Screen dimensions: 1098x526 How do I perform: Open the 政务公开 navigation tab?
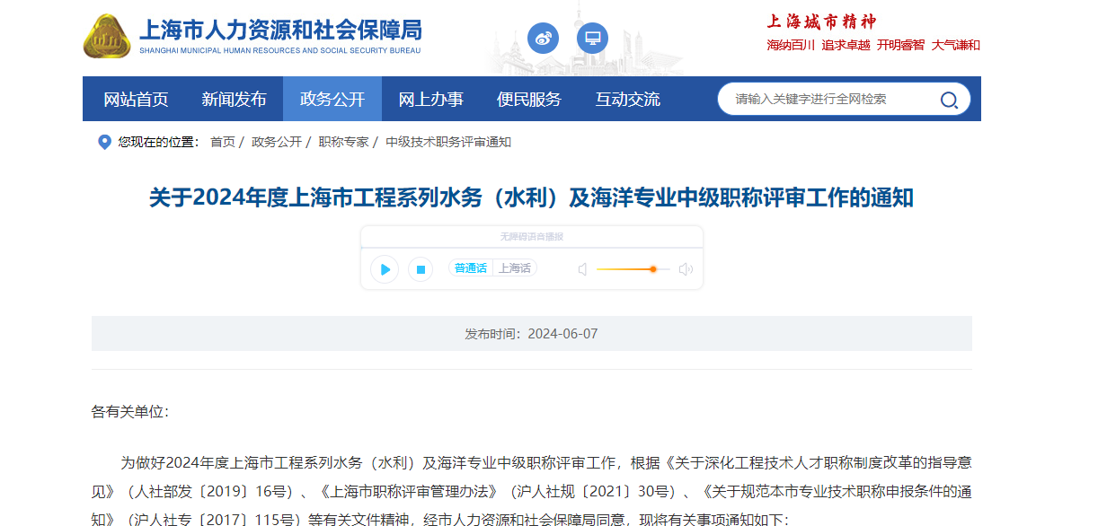[332, 100]
